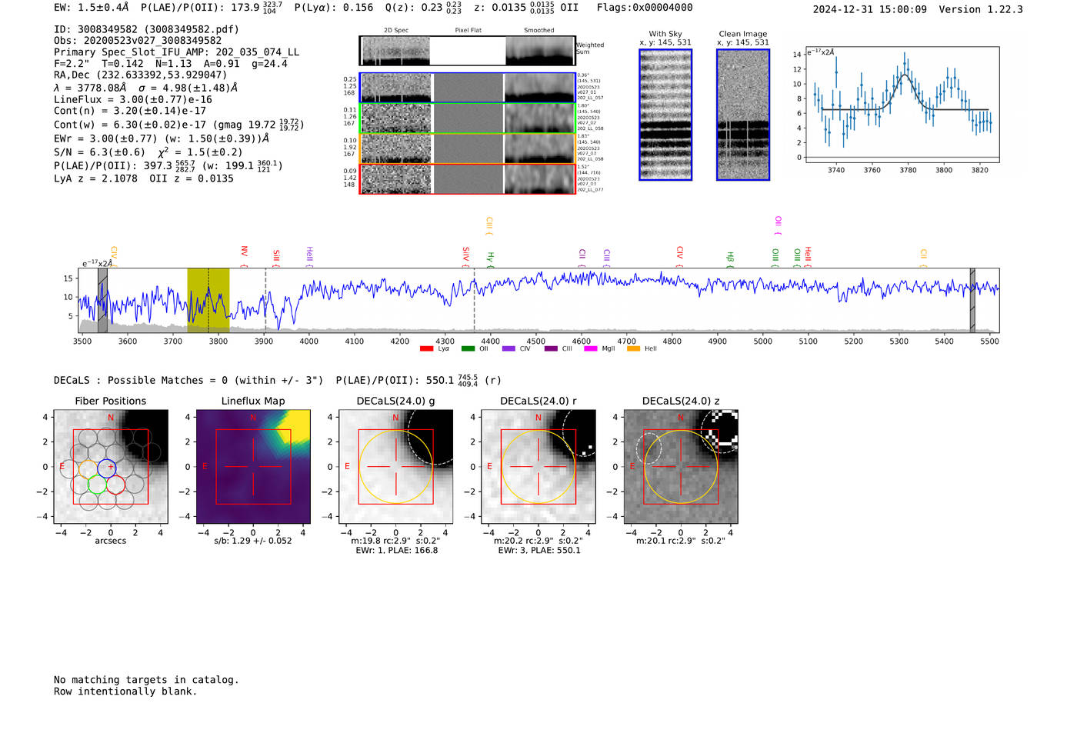Click the MgII magenta legend swatch

[x=591, y=349]
